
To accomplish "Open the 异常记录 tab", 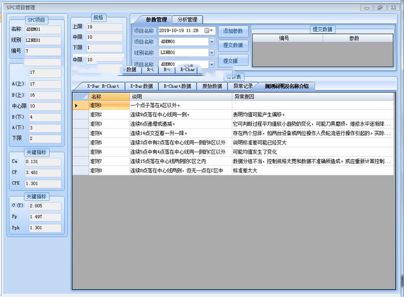I will coord(243,86).
